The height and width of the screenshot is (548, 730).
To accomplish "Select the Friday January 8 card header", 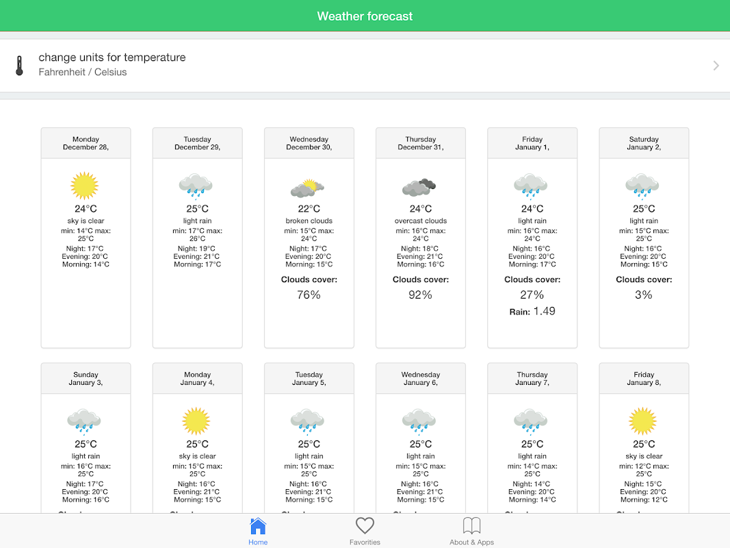I will [x=644, y=378].
